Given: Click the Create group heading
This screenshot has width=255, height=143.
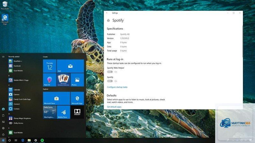Looking at the screenshot, I should tap(45, 57).
